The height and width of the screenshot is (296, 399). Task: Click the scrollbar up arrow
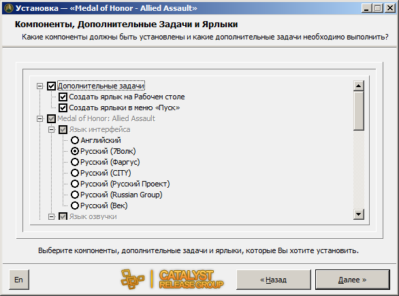pyautogui.click(x=359, y=86)
